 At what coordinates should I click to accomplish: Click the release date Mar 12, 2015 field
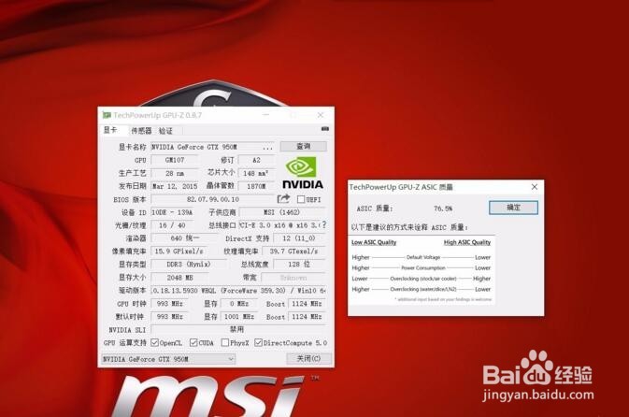point(175,186)
